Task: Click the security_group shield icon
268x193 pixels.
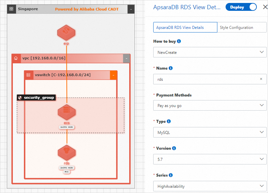Action: point(20,97)
